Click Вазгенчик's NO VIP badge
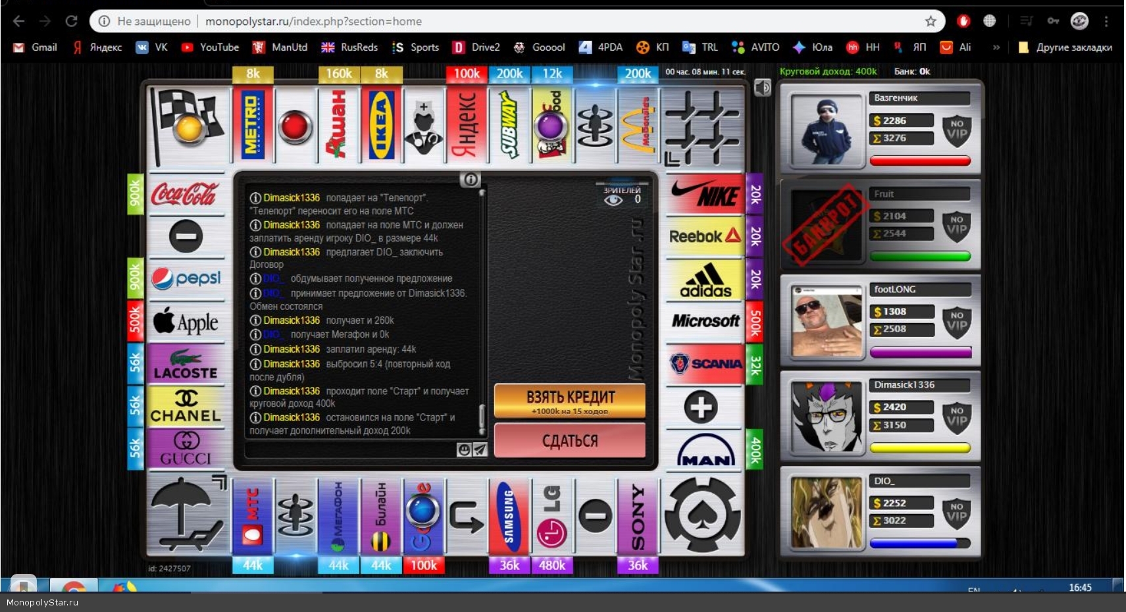Image resolution: width=1126 pixels, height=612 pixels. tap(957, 130)
